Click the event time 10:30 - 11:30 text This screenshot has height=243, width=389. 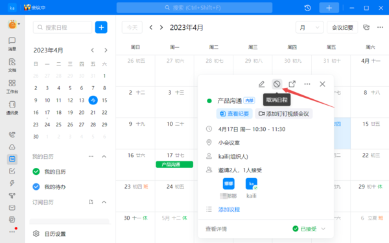[268, 129]
